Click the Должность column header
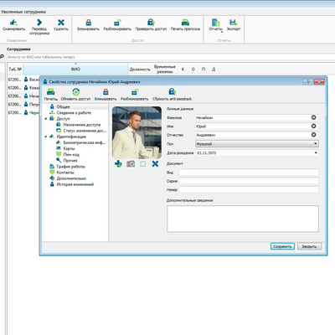The width and height of the screenshot is (335, 335). tap(140, 70)
